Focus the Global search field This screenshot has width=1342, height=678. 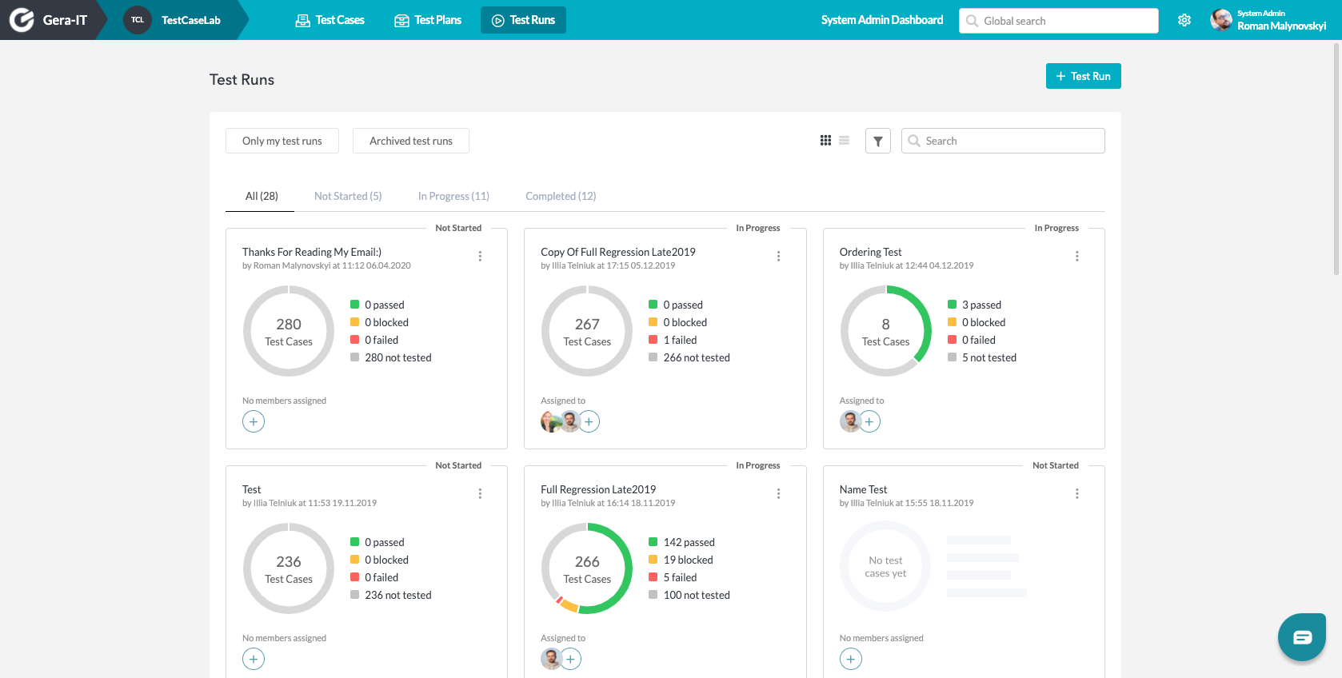pyautogui.click(x=1058, y=21)
